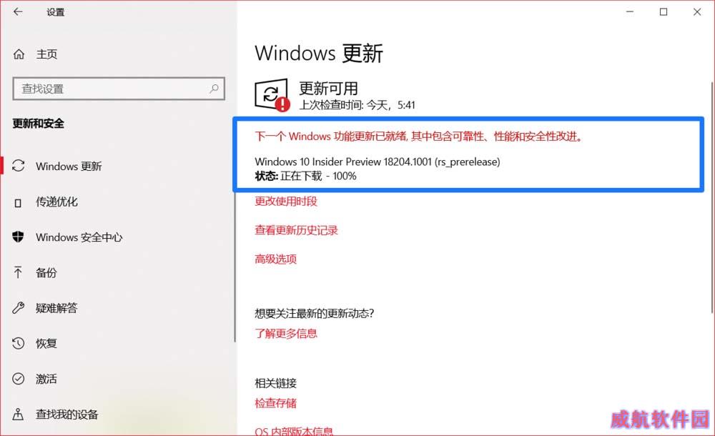The width and height of the screenshot is (715, 436).
Task: Click the search magnifier in 查找设置 box
Action: [214, 89]
